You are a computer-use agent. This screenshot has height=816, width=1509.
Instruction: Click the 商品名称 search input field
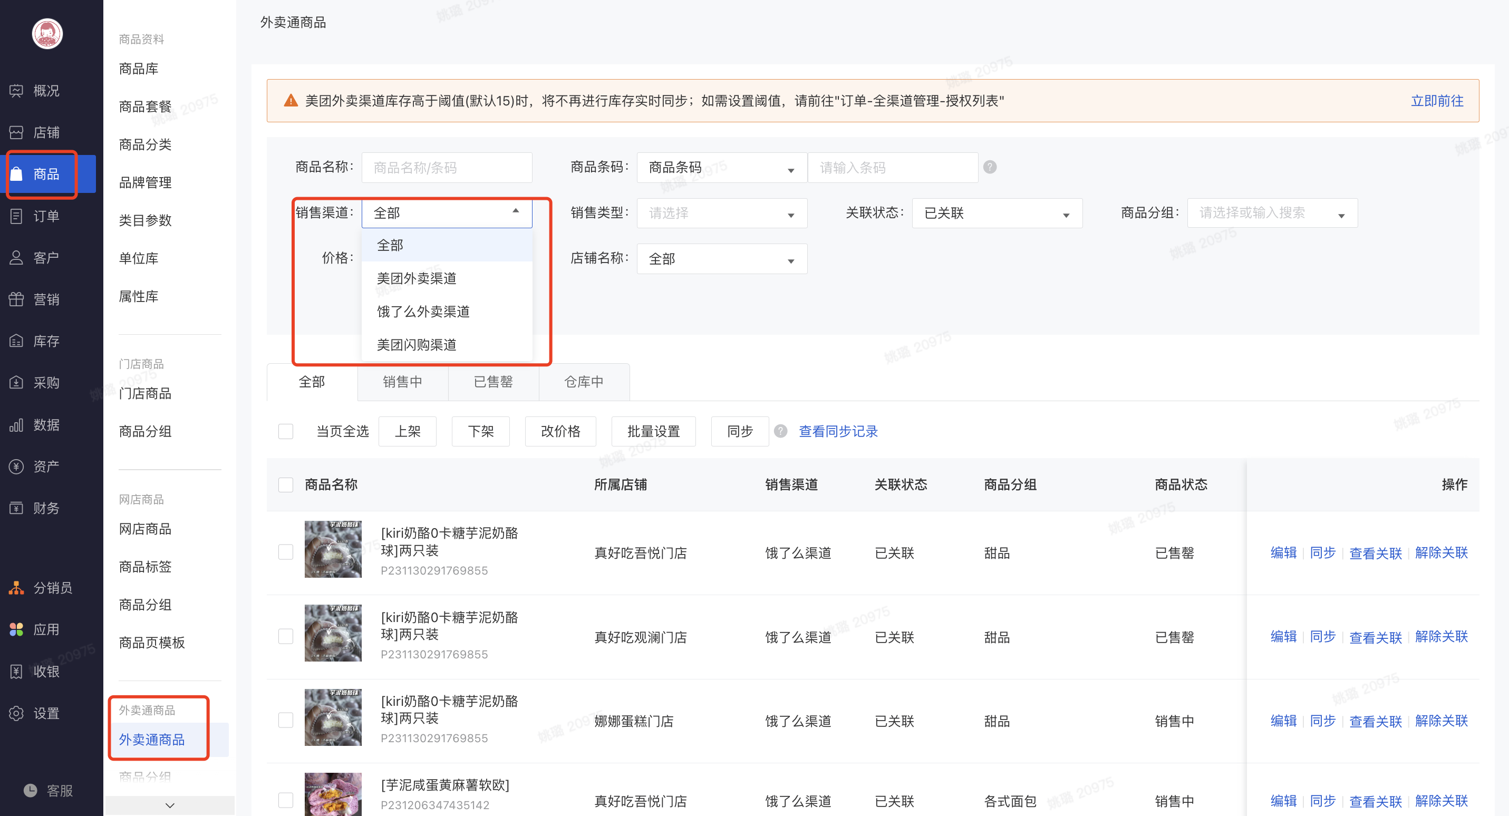pyautogui.click(x=447, y=168)
